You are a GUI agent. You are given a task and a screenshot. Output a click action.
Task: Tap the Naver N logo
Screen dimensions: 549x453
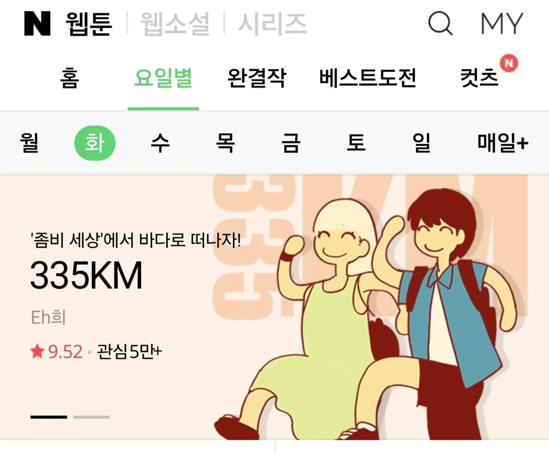(x=37, y=23)
